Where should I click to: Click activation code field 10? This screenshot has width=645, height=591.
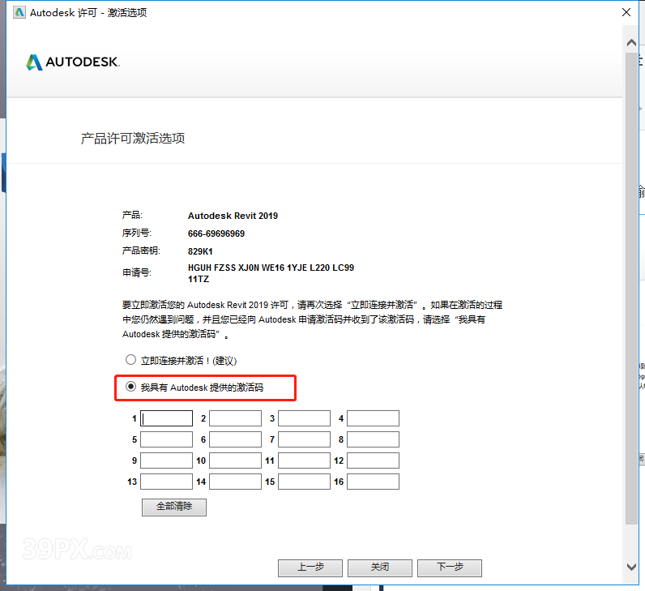(x=235, y=460)
